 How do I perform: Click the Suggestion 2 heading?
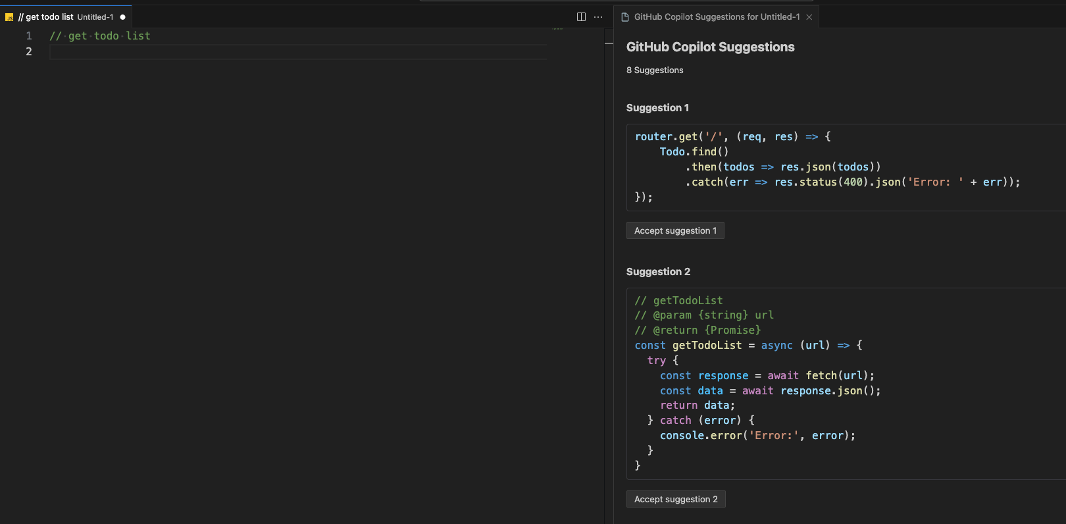coord(658,272)
